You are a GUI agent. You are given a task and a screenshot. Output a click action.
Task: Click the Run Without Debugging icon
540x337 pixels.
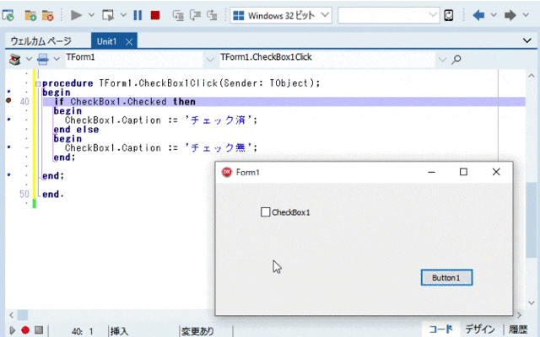(x=108, y=15)
